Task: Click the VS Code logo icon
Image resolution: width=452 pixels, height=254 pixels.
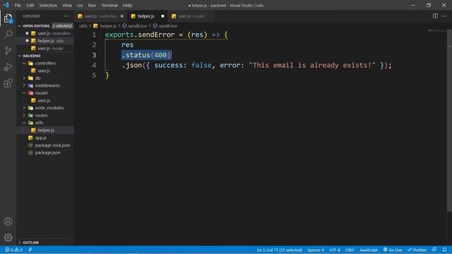Action: tap(6, 5)
